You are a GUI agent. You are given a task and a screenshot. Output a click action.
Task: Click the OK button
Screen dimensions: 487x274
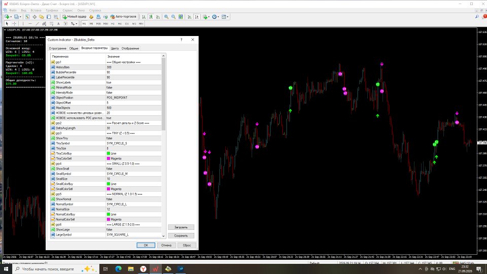click(146, 245)
